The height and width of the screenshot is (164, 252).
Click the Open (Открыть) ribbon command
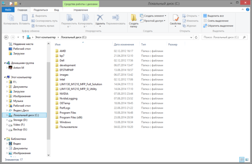point(191,16)
